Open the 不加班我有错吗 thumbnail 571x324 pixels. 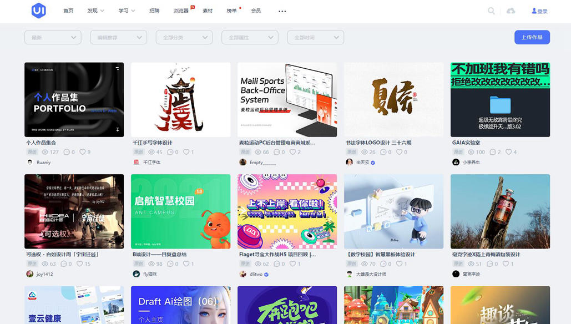(501, 100)
